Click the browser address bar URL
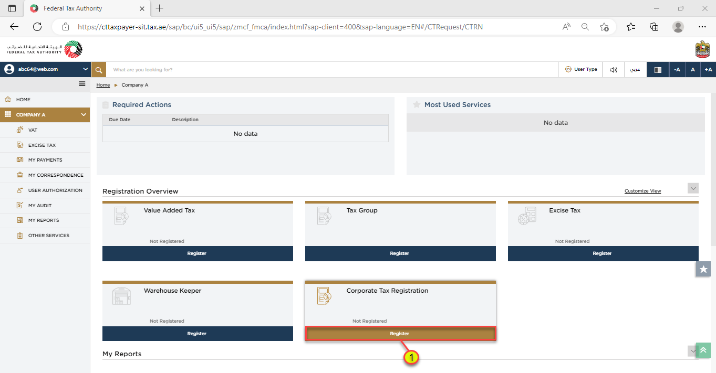 coord(280,27)
